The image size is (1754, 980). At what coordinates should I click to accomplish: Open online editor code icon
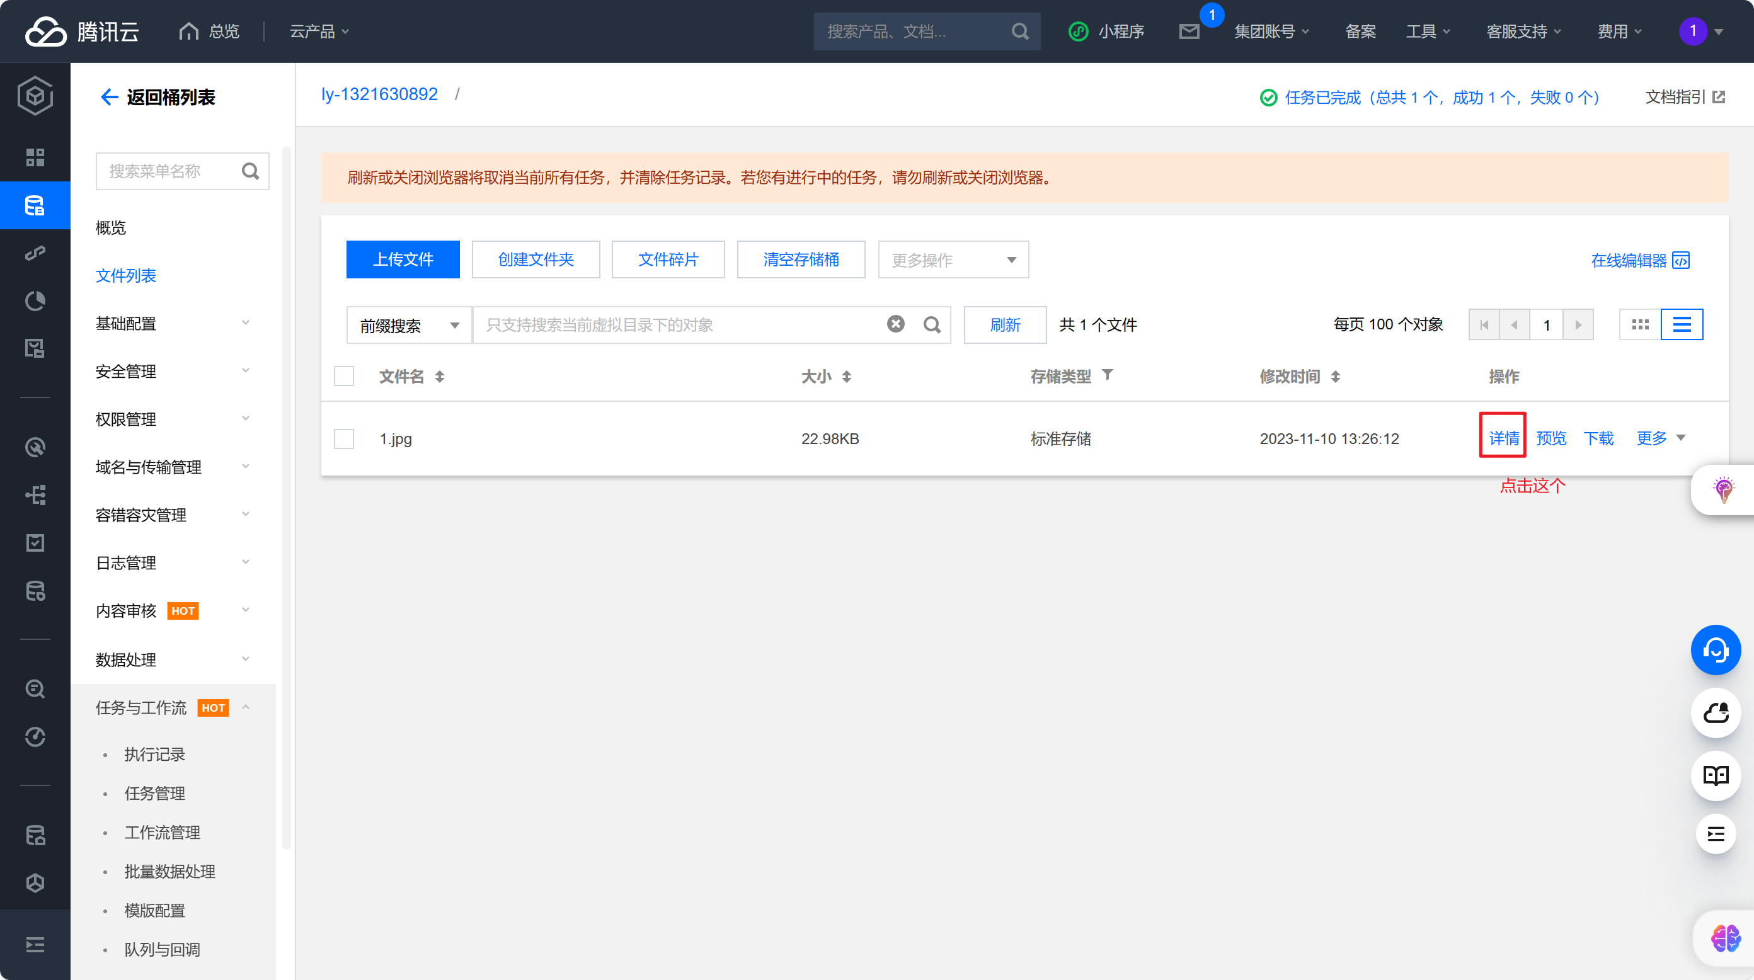(1681, 260)
